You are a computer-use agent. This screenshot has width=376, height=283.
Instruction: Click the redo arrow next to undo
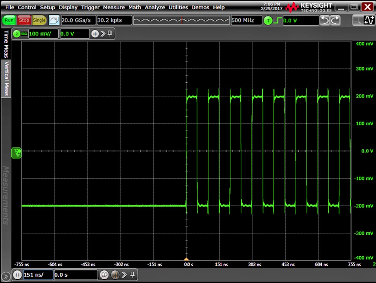click(335, 20)
